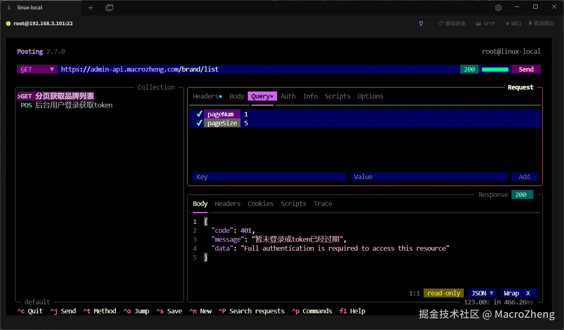Screen dimensions: 564x330
Task: Open the Options tab
Action: (x=370, y=96)
